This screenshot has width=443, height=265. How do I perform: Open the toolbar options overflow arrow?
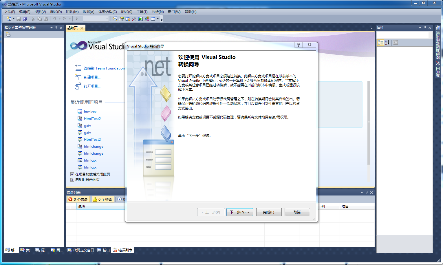(162, 20)
